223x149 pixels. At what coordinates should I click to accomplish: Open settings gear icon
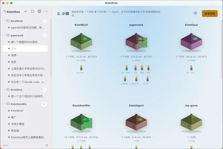[x=39, y=11]
